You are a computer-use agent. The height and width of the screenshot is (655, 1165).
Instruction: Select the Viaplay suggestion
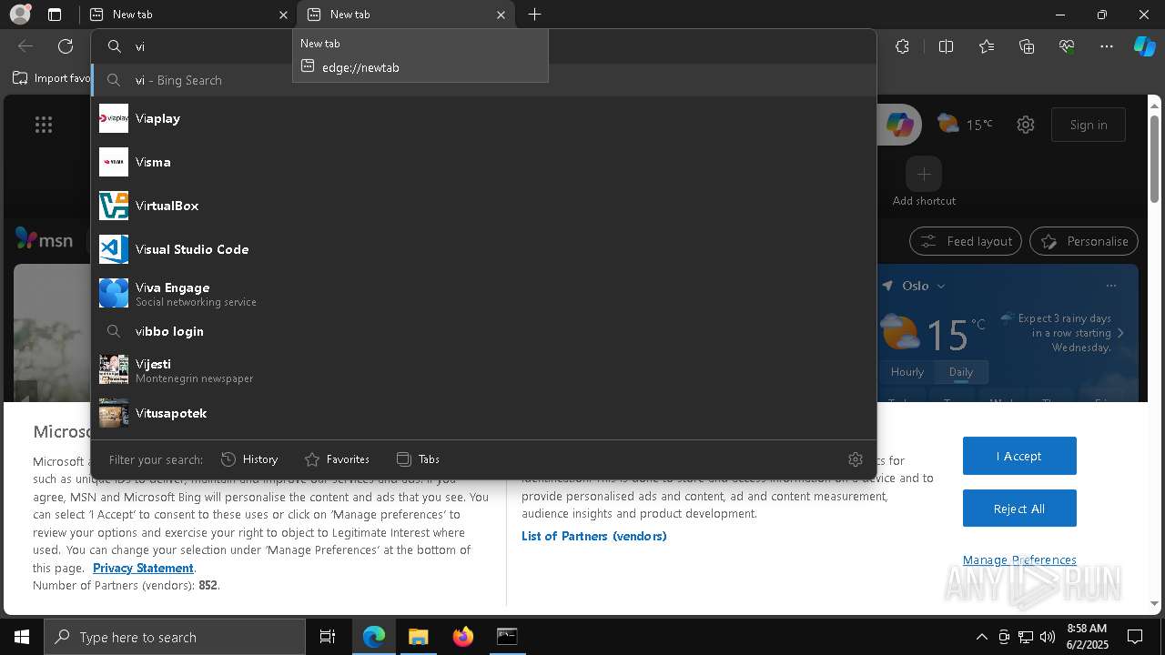click(483, 118)
